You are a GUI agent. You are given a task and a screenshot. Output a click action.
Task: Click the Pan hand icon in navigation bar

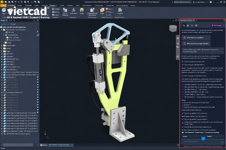tap(178, 43)
